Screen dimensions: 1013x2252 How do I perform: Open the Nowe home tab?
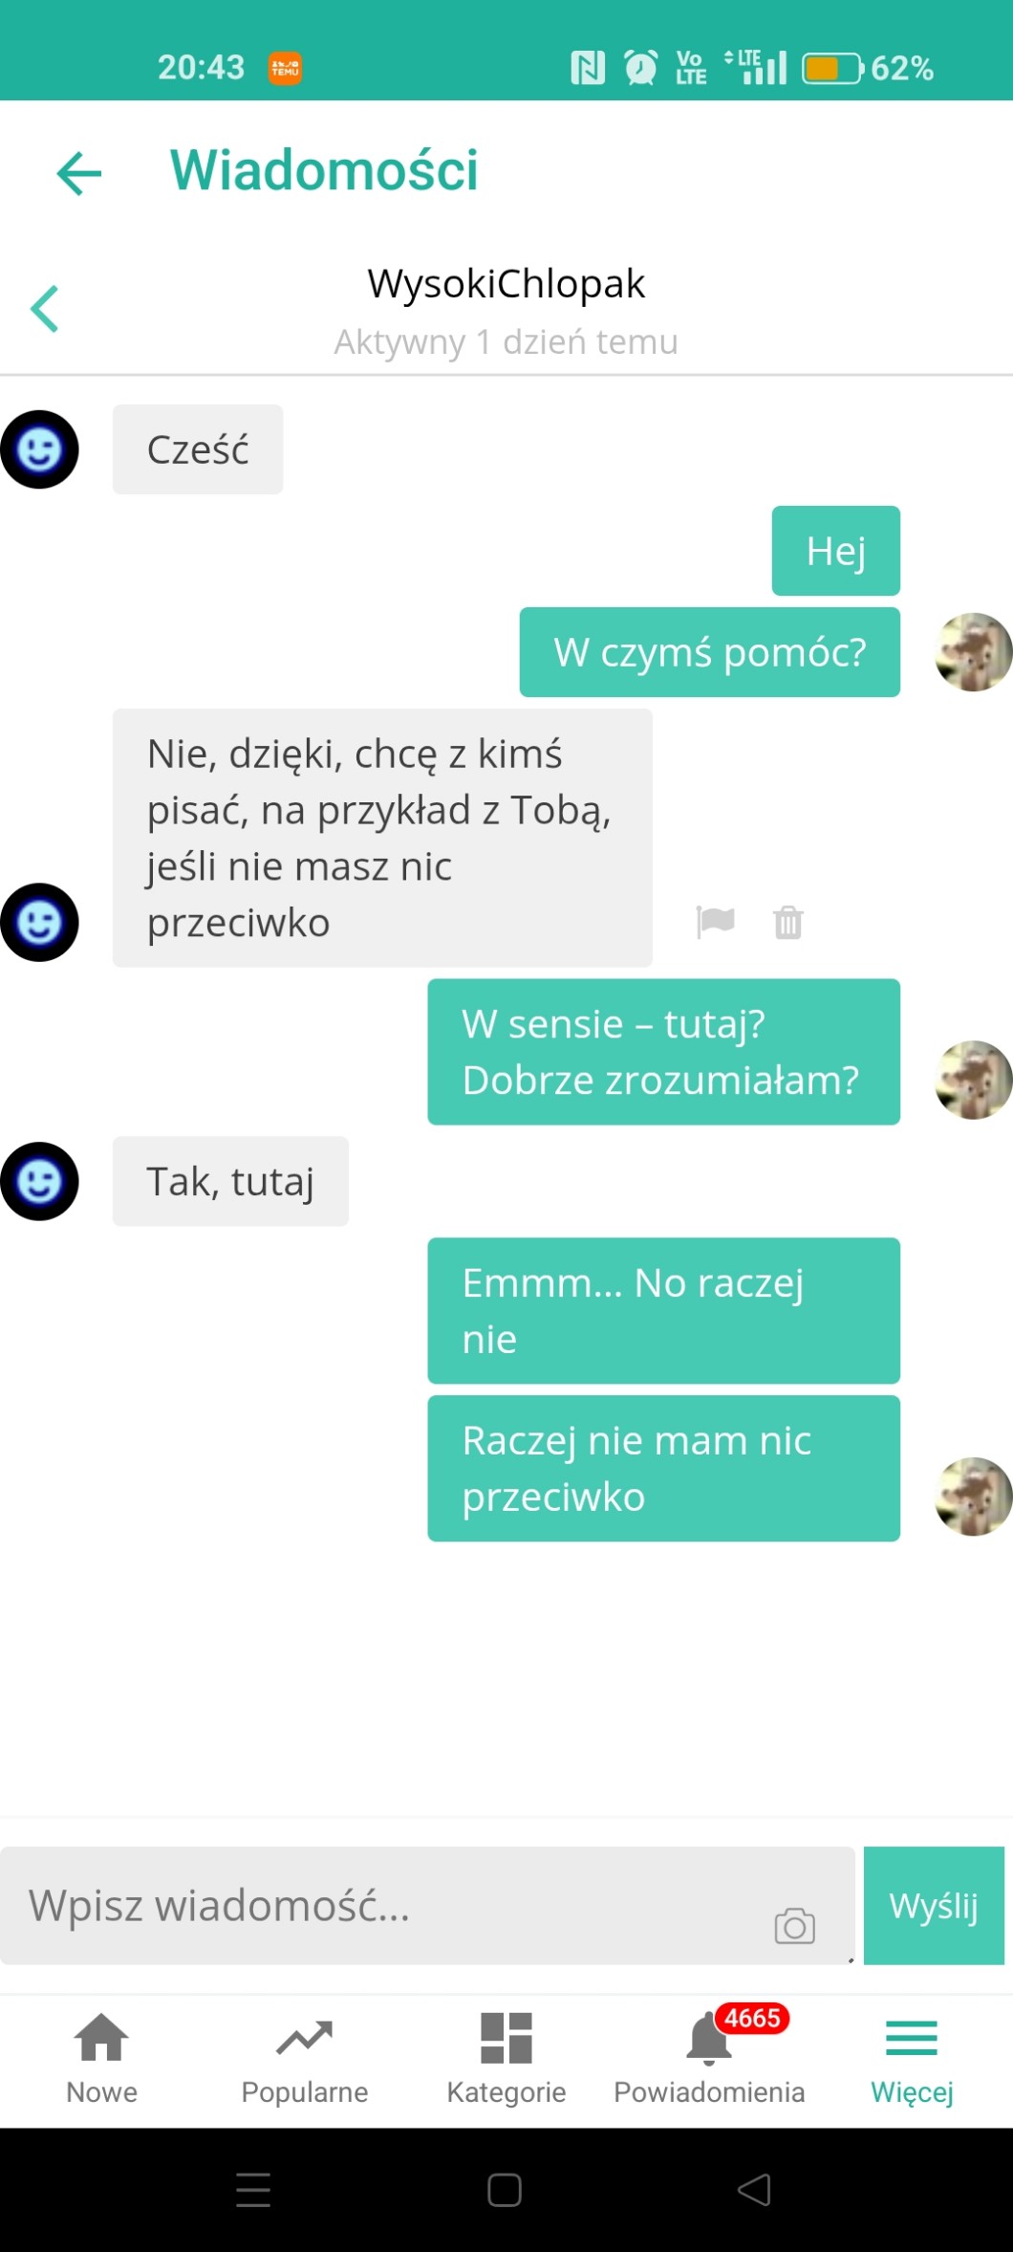[101, 2058]
